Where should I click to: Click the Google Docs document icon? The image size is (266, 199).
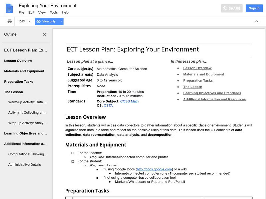[9, 9]
